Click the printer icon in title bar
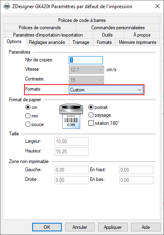 (x=7, y=7)
